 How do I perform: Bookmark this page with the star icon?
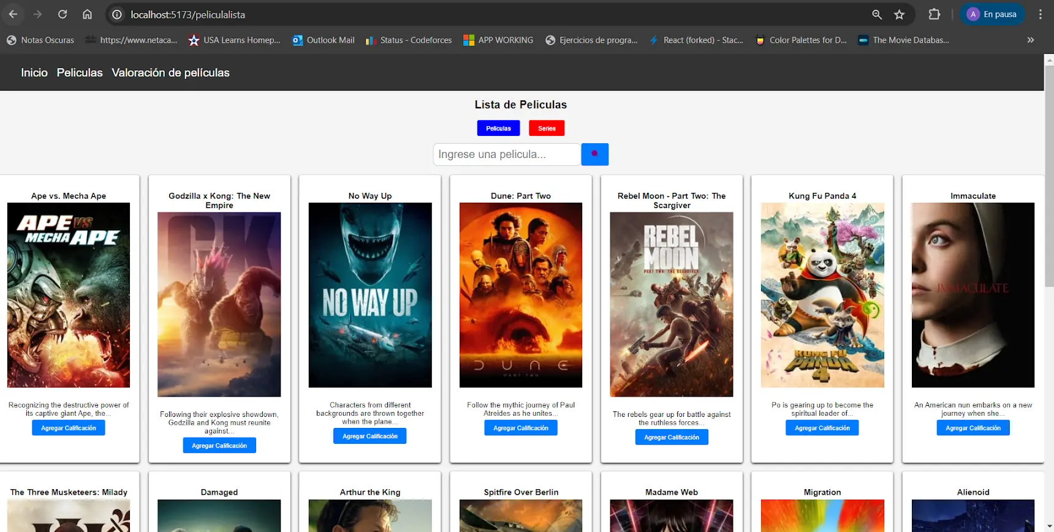[899, 14]
